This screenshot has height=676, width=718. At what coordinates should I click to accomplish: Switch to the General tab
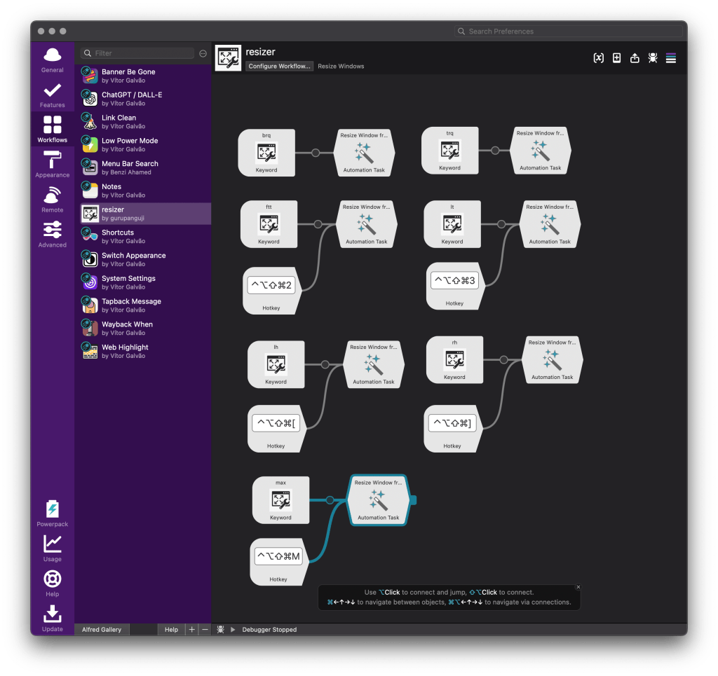pyautogui.click(x=53, y=60)
